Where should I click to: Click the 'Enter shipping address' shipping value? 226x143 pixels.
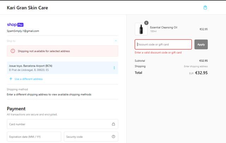coord(196,66)
